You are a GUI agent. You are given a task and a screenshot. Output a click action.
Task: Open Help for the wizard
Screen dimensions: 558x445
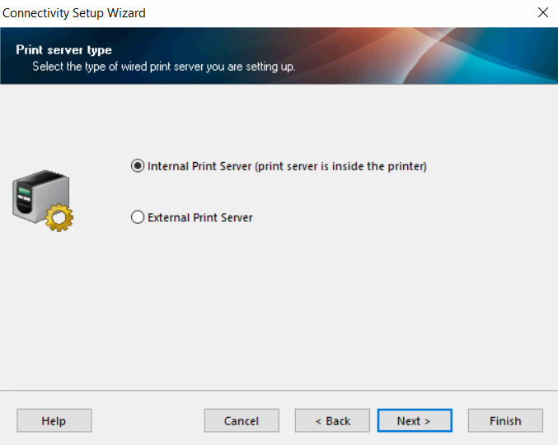(x=54, y=420)
